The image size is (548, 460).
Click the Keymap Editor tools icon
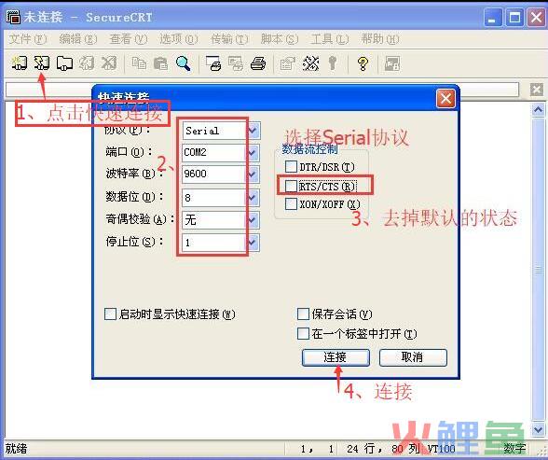pos(310,63)
